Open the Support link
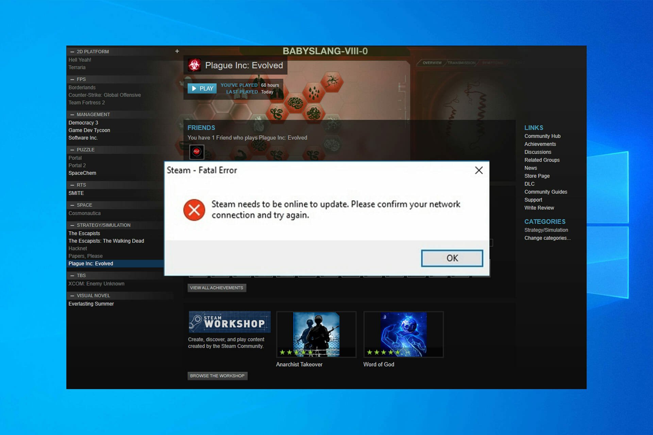Viewport: 653px width, 435px height. pyautogui.click(x=533, y=200)
